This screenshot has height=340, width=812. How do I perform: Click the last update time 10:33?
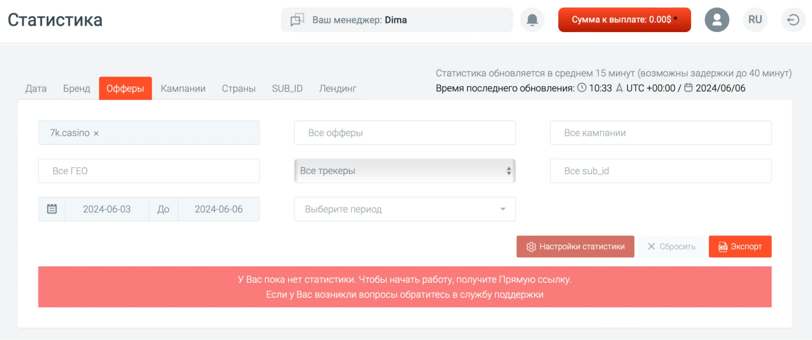coord(600,88)
